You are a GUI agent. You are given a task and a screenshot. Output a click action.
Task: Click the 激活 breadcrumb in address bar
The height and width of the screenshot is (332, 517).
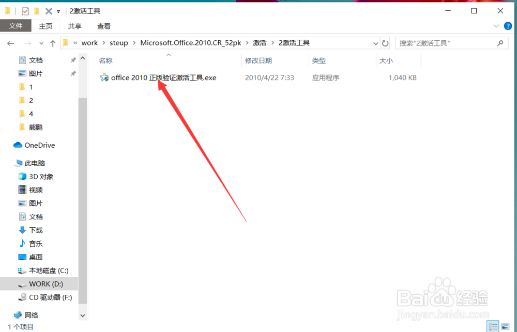[260, 43]
